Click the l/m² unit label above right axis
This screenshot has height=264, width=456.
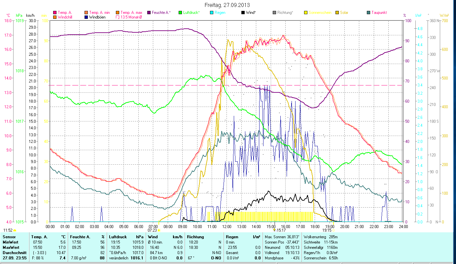(x=418, y=16)
